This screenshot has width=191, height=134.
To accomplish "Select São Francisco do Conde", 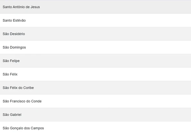I will point(22,101).
